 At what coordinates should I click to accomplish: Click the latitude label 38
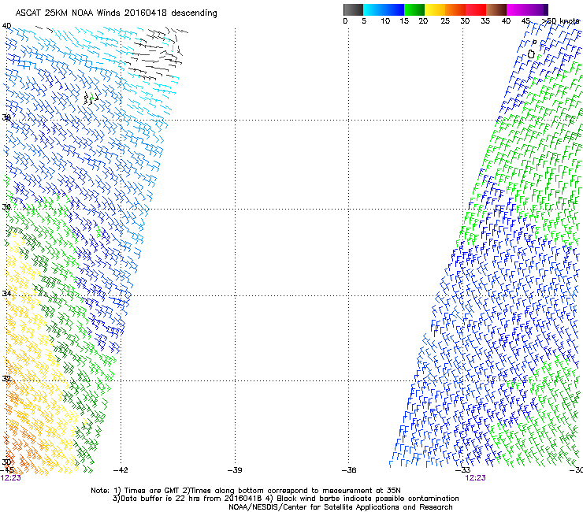tap(6, 117)
